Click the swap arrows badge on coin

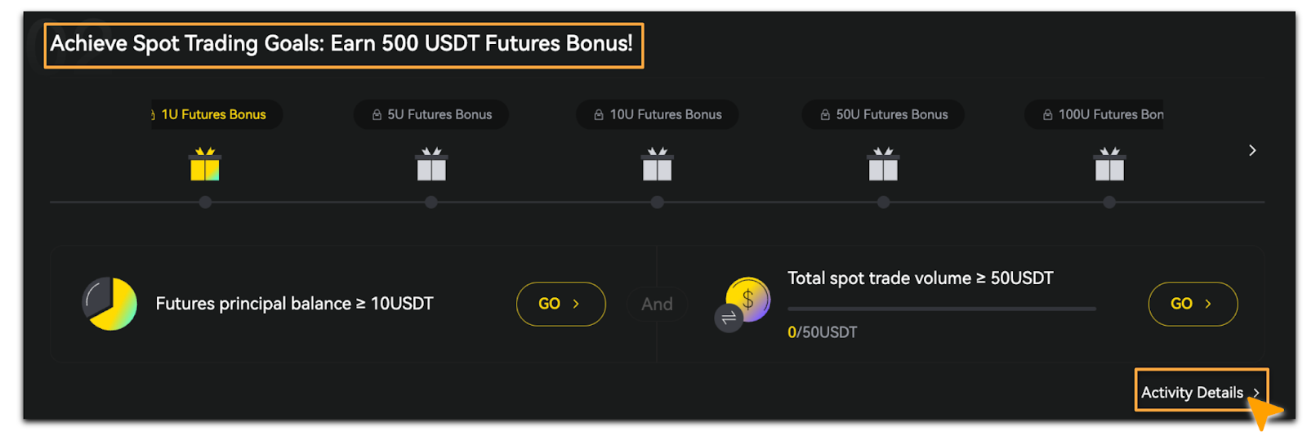point(729,318)
